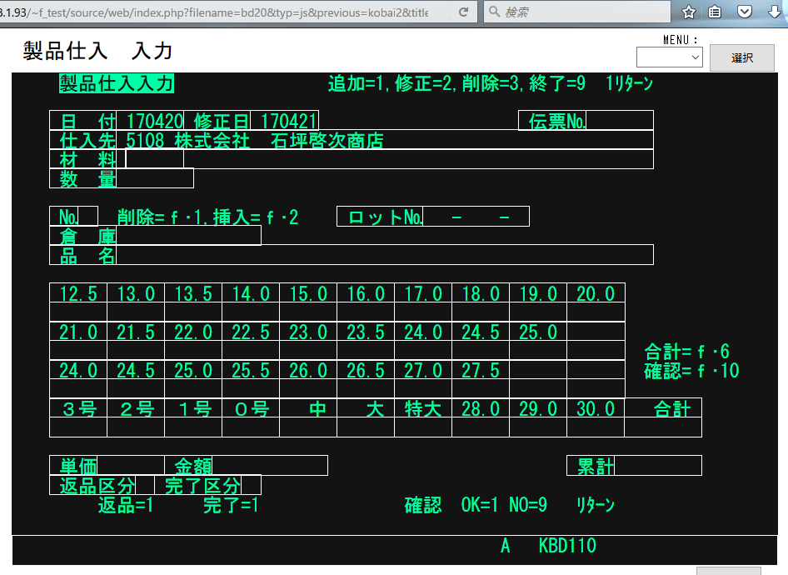The height and width of the screenshot is (575, 788).
Task: Click the 完了区分 input box
Action: (x=251, y=485)
